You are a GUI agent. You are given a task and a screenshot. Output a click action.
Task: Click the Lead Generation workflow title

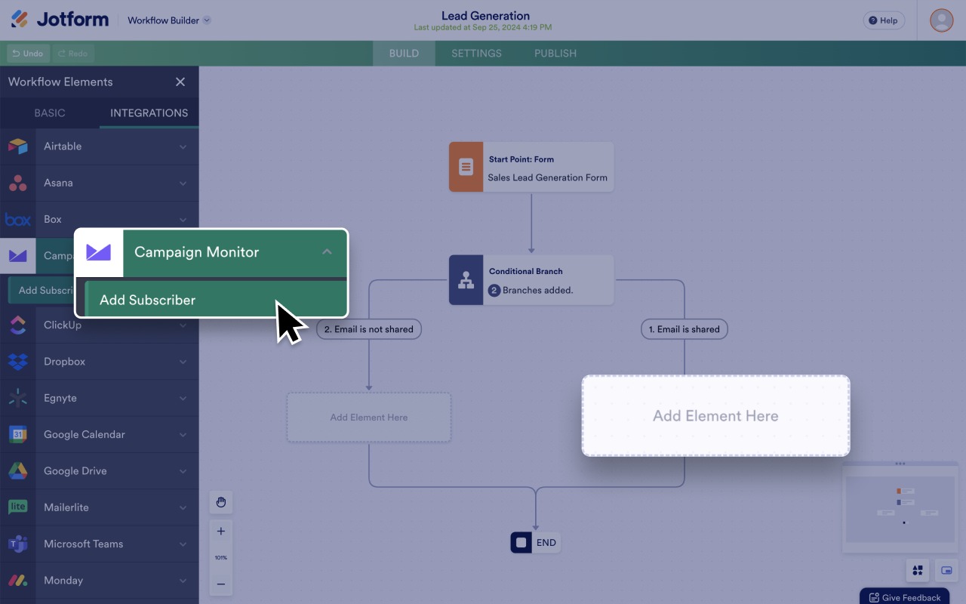485,16
